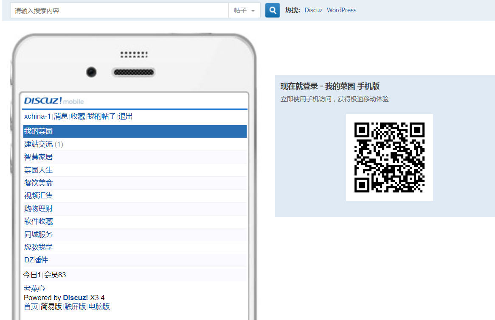Open 我的帖子 link

pos(101,116)
